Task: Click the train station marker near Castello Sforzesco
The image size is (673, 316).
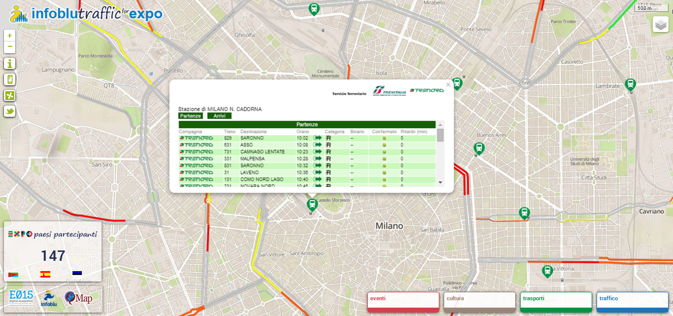Action: pos(312,204)
